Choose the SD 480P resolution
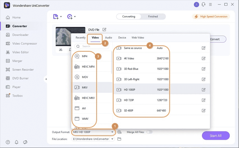 click(162, 110)
